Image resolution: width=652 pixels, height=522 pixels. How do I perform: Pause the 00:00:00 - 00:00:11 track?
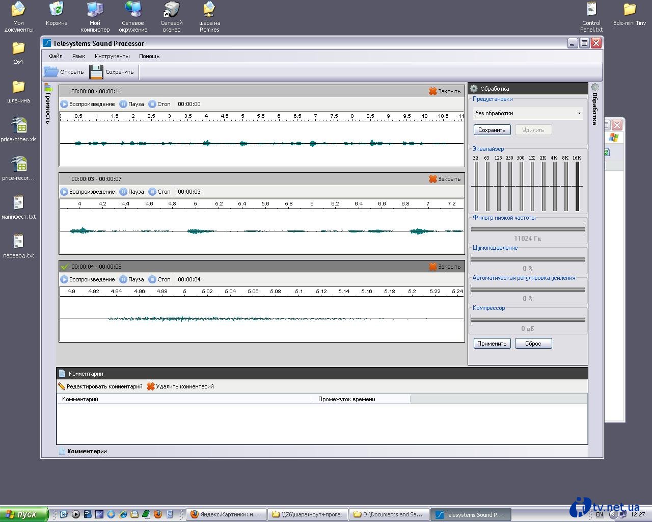(x=131, y=104)
